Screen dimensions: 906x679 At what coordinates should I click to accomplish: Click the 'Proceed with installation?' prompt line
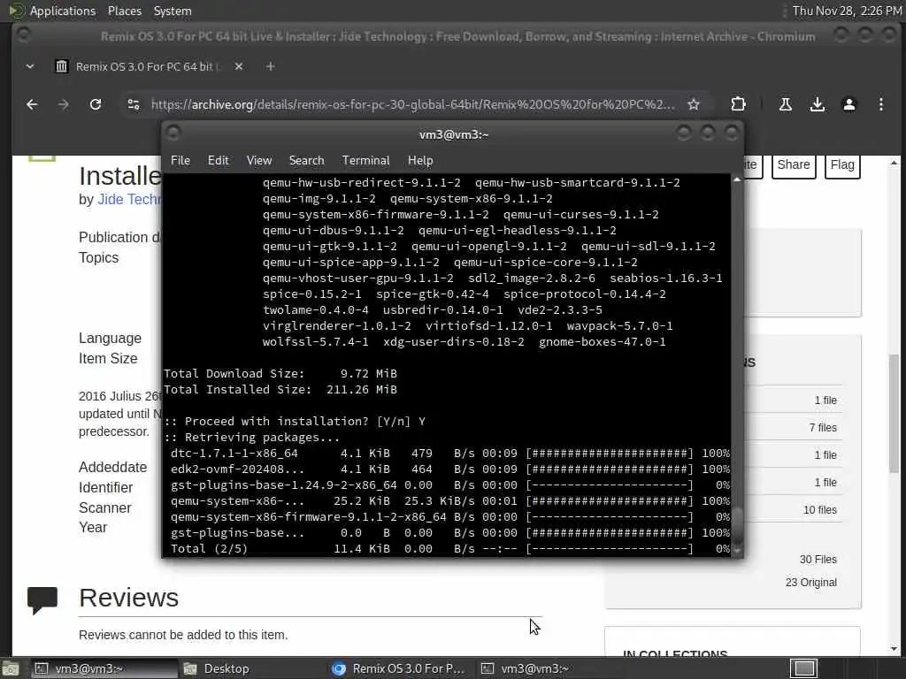click(x=295, y=422)
